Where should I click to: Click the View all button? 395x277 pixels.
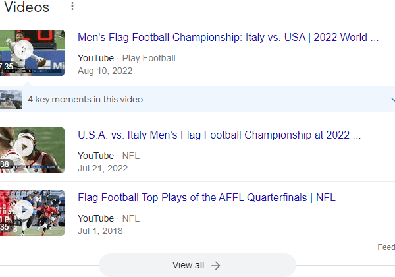click(197, 265)
